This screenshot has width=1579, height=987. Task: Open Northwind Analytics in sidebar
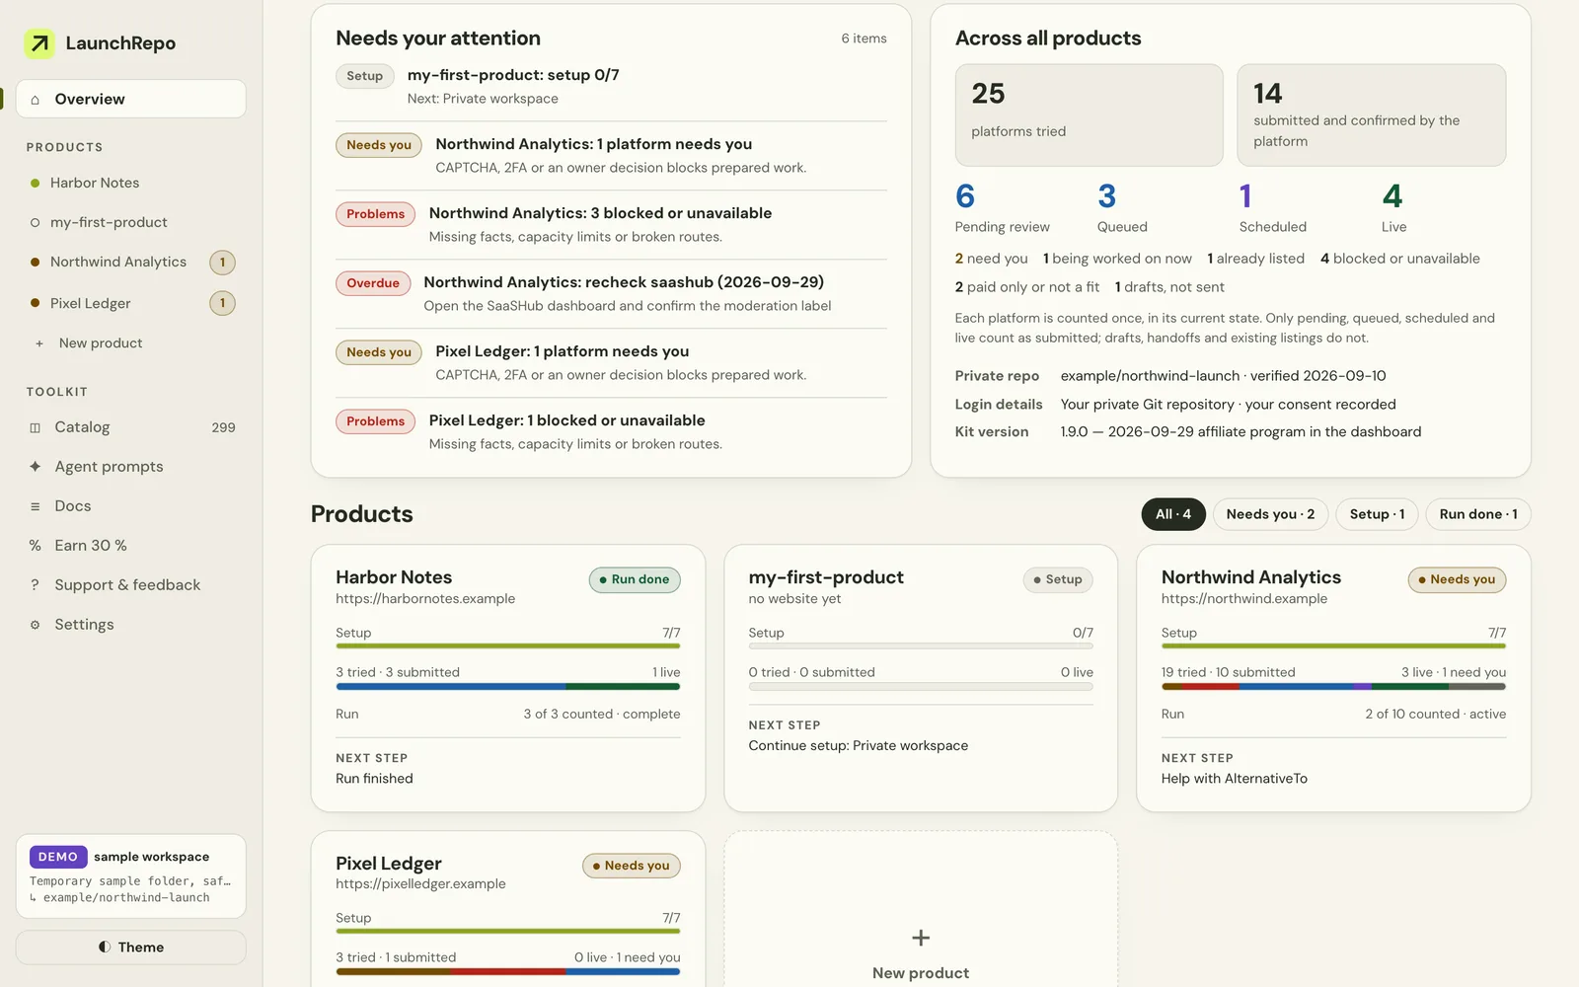point(131,263)
